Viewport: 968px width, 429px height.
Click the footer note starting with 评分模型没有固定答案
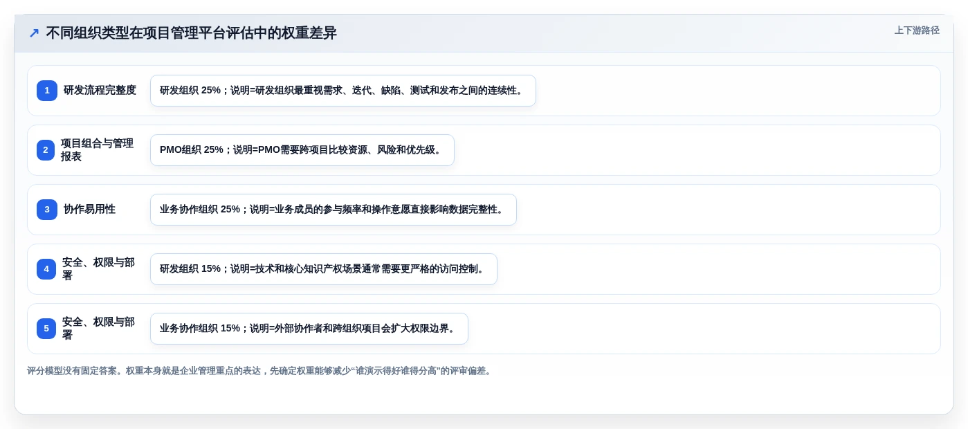point(261,371)
